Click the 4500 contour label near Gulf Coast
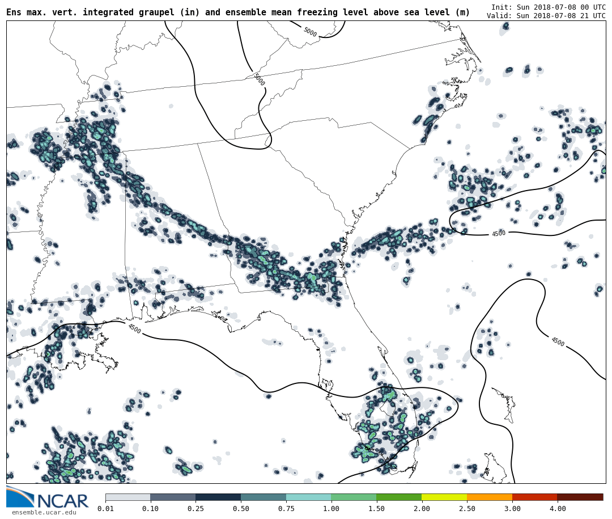The image size is (612, 519). [134, 328]
